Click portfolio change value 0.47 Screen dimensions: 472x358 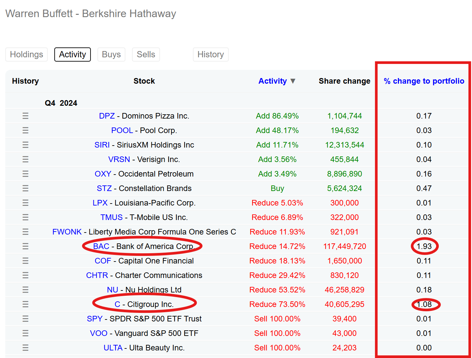coord(424,188)
